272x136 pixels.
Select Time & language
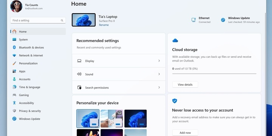(x=38, y=87)
